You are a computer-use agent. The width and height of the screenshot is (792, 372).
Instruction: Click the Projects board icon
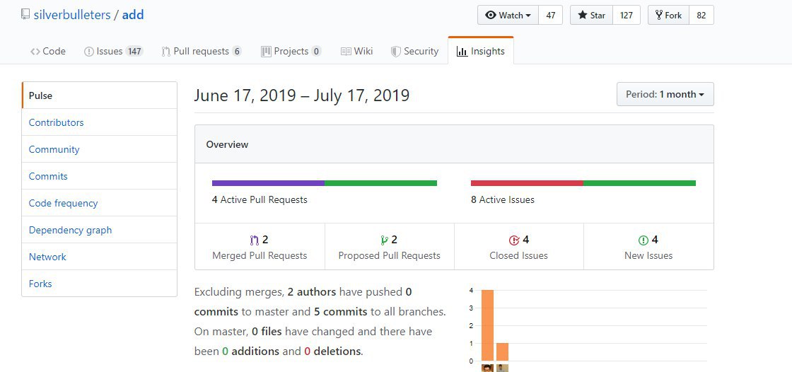266,51
